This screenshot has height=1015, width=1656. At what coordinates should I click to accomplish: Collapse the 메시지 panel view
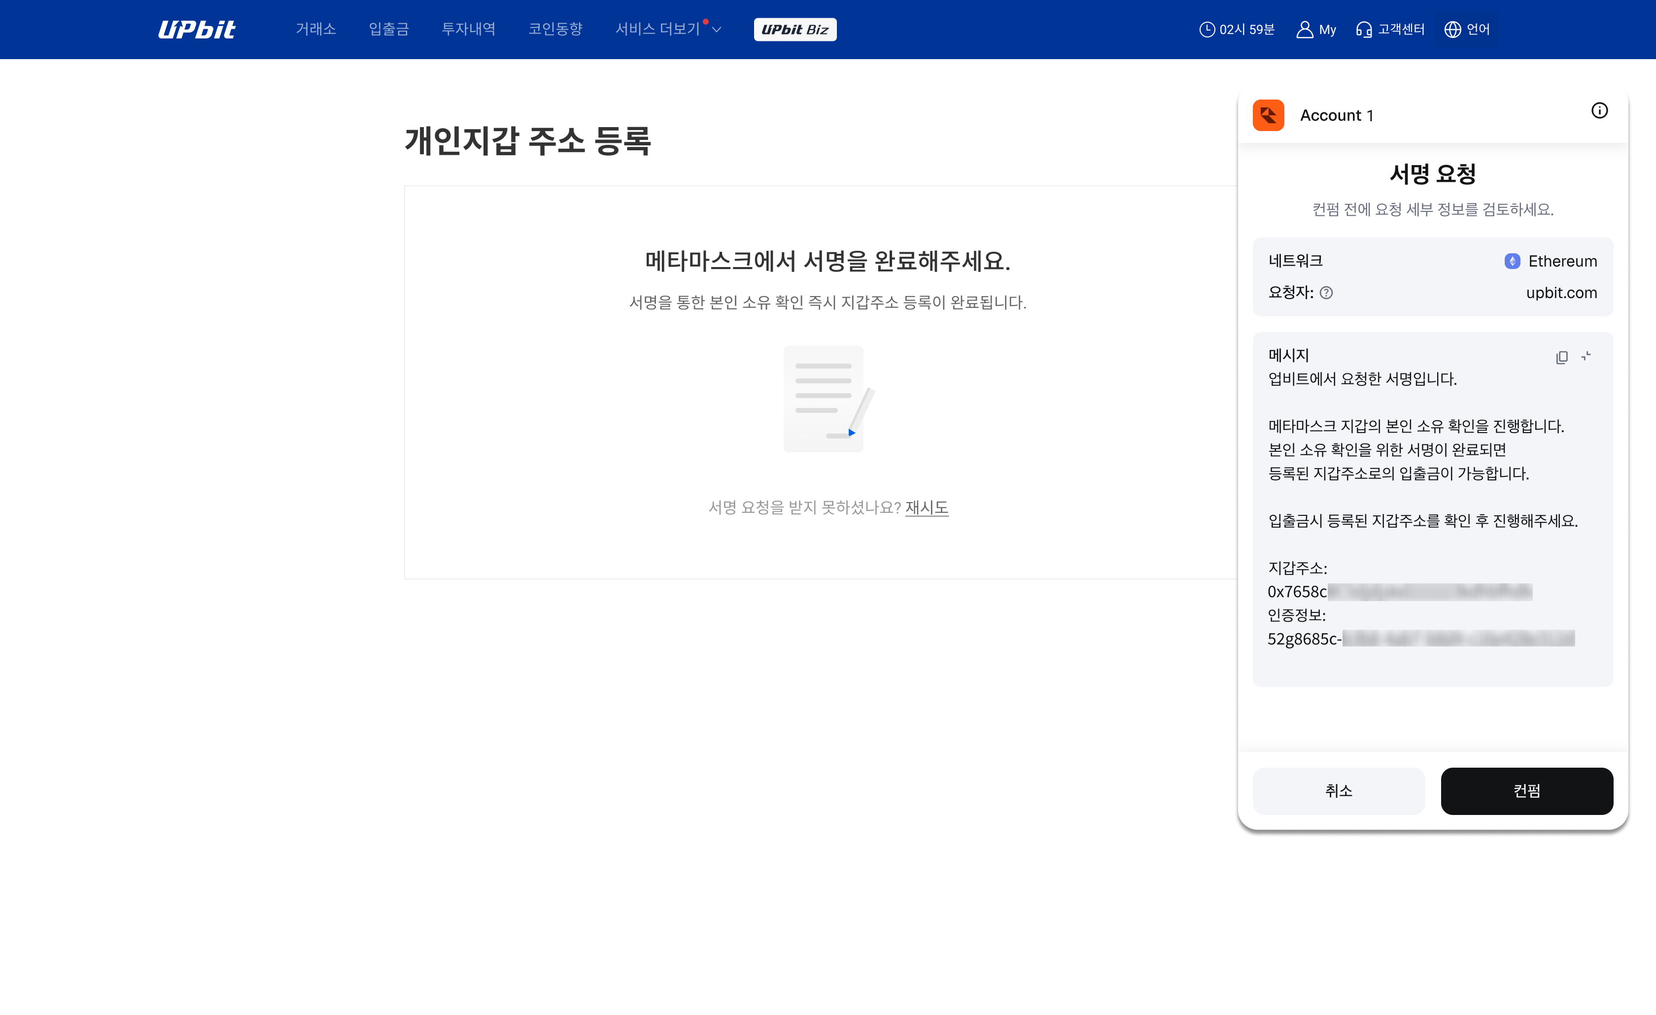click(x=1587, y=357)
